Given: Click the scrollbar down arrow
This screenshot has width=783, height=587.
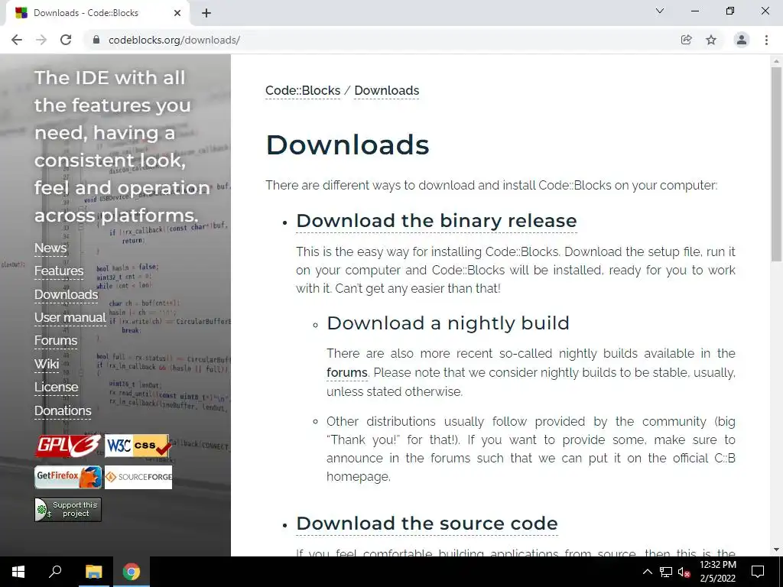Looking at the screenshot, I should [776, 550].
